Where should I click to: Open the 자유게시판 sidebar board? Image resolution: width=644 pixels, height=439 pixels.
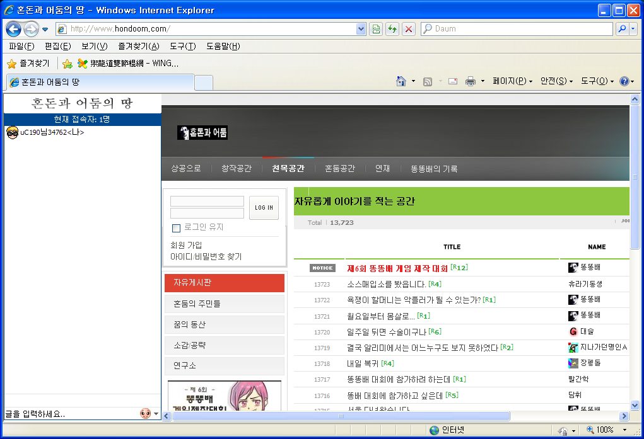(x=225, y=283)
